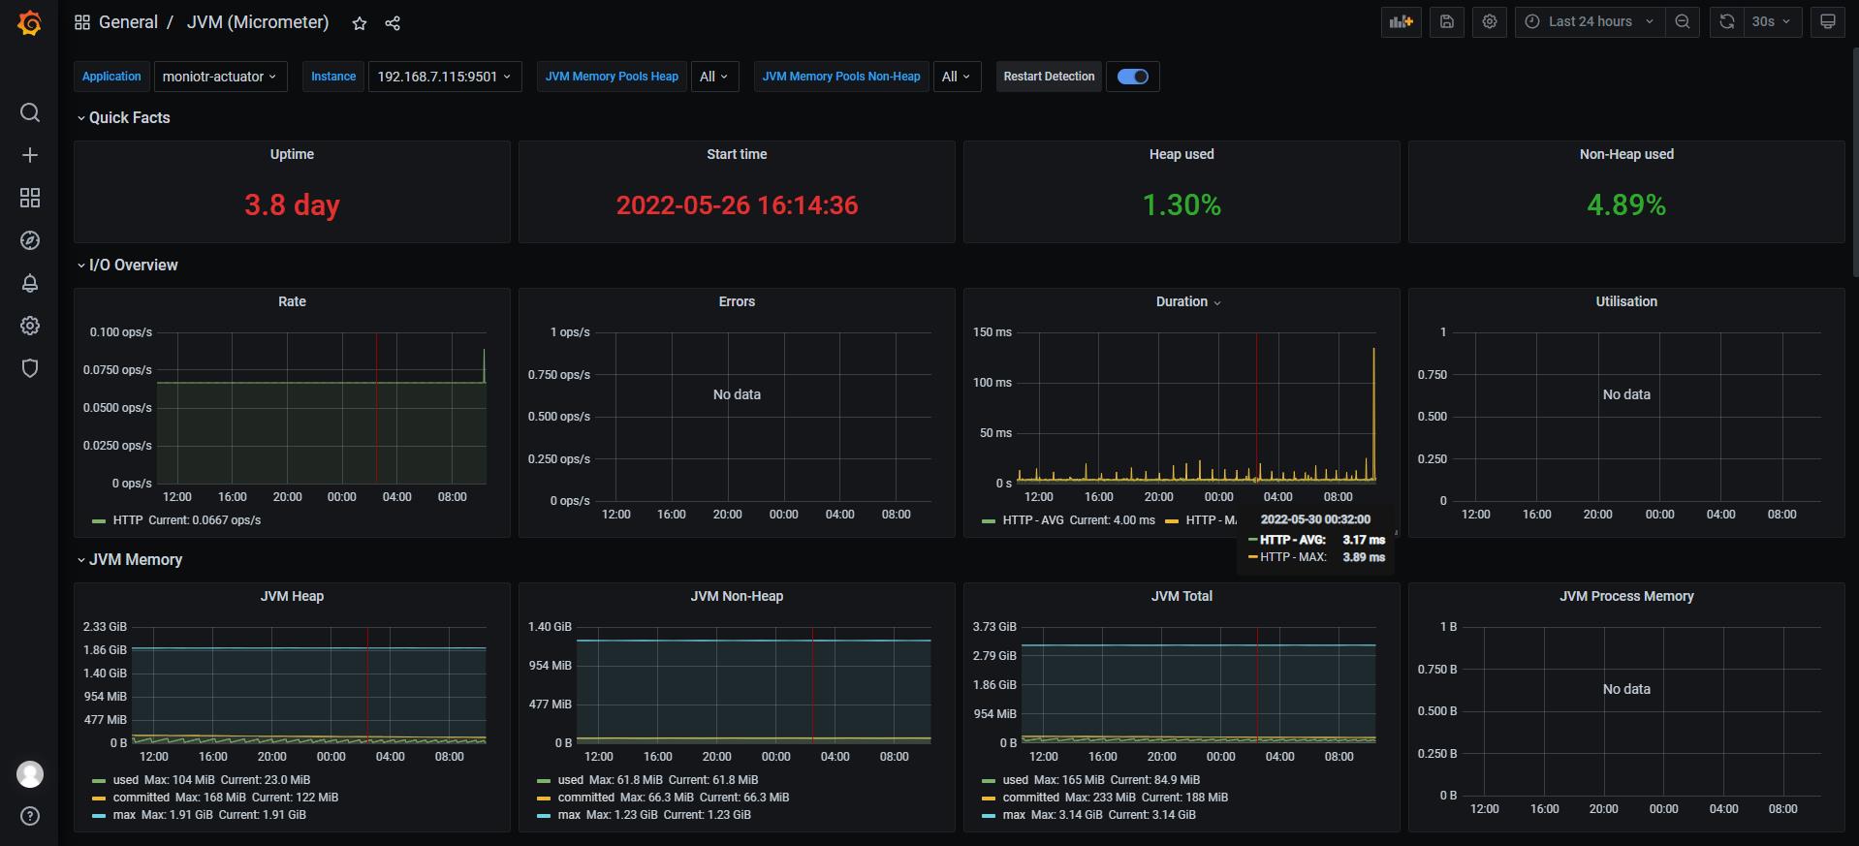Open the Heap used panel title
This screenshot has height=846, width=1859.
pyautogui.click(x=1182, y=154)
